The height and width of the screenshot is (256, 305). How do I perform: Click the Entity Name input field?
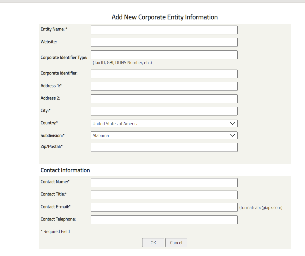click(x=164, y=30)
